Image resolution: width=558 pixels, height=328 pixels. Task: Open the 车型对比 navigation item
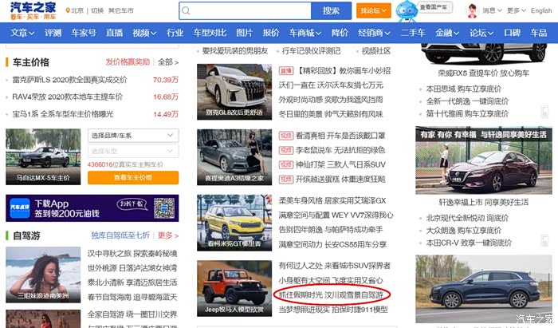pos(210,33)
